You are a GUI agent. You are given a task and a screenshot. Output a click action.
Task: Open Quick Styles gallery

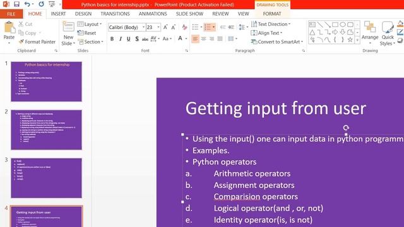(388, 33)
